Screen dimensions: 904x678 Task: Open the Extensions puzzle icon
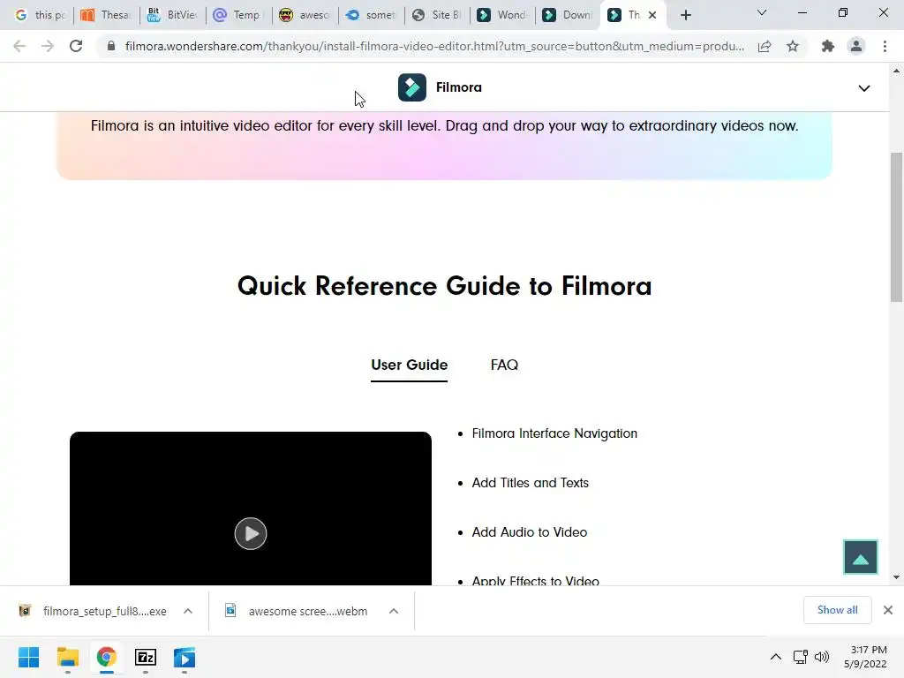click(828, 46)
